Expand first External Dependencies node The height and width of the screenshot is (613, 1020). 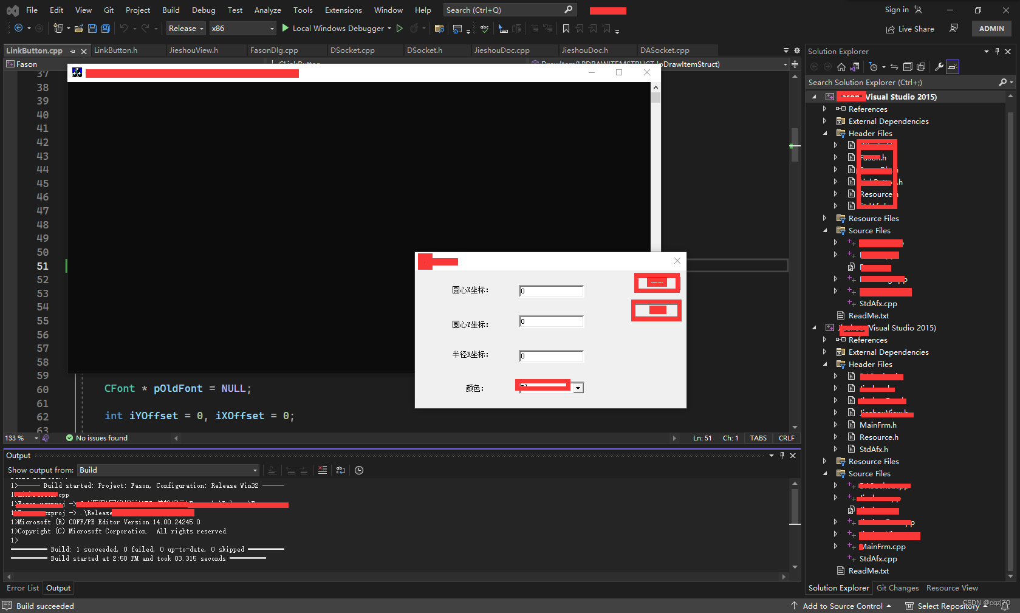tap(824, 121)
